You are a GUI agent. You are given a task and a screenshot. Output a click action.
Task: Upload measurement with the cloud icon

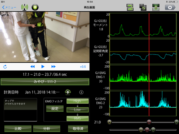click(x=68, y=92)
